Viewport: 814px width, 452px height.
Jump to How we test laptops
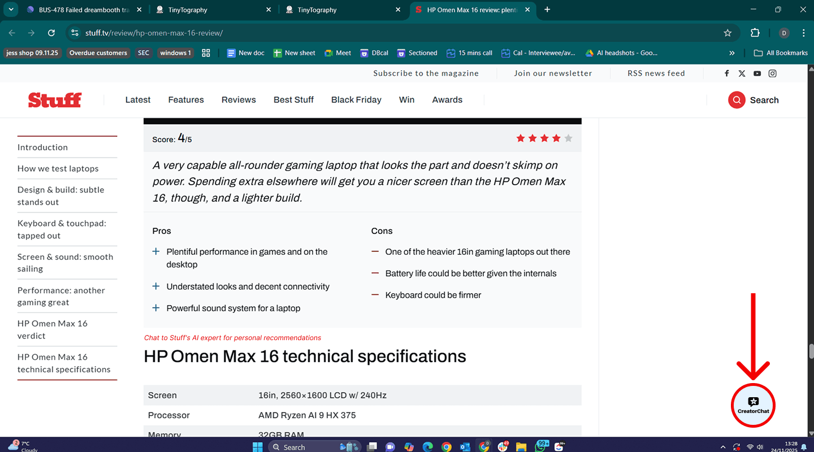pyautogui.click(x=58, y=168)
